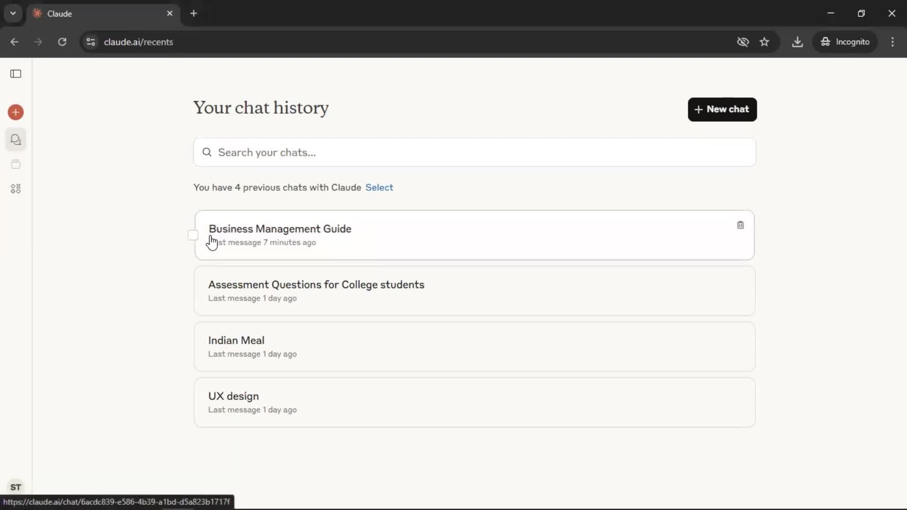
Task: Open the UX design chat
Action: click(474, 402)
